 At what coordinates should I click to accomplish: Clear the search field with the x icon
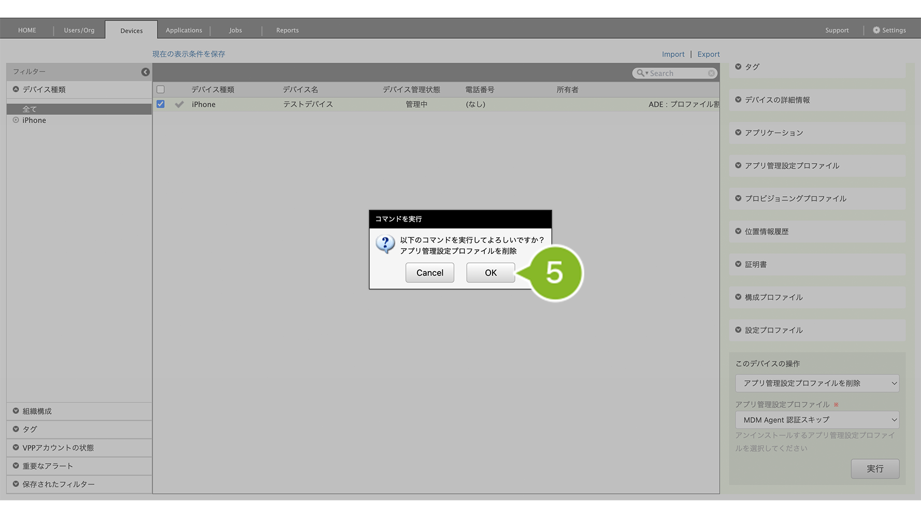[711, 74]
